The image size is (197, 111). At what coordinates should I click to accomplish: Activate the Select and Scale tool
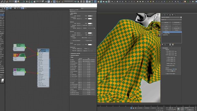[x=32, y=2]
